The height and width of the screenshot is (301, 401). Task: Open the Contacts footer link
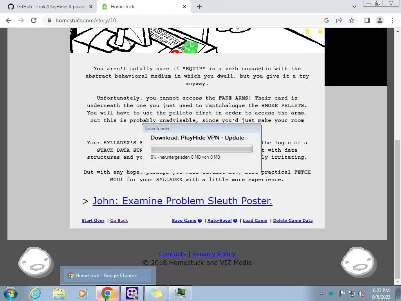click(x=172, y=254)
